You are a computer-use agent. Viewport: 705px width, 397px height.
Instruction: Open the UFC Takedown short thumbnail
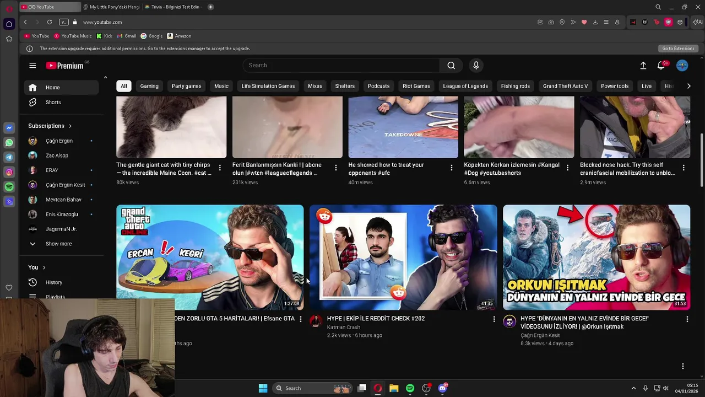(403, 127)
